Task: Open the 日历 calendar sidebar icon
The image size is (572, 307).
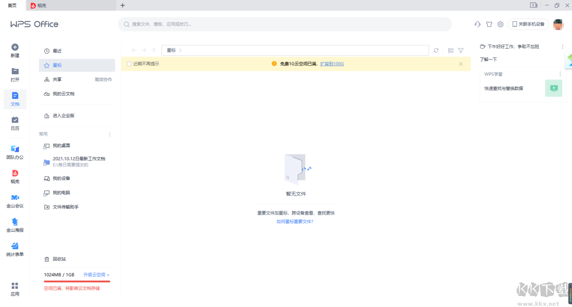Action: coord(15,123)
